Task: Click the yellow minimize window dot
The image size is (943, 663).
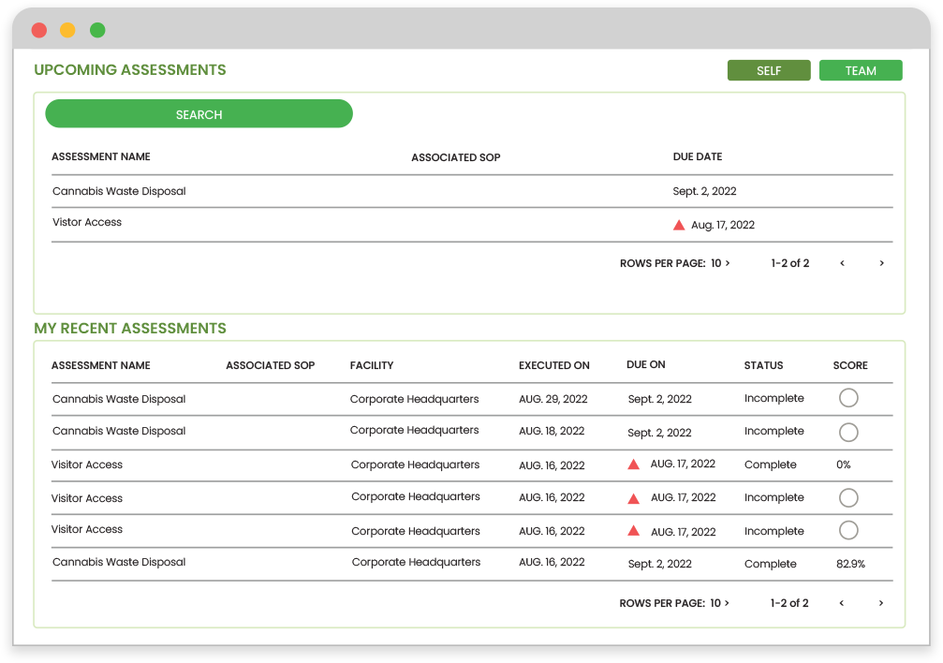Action: (68, 29)
